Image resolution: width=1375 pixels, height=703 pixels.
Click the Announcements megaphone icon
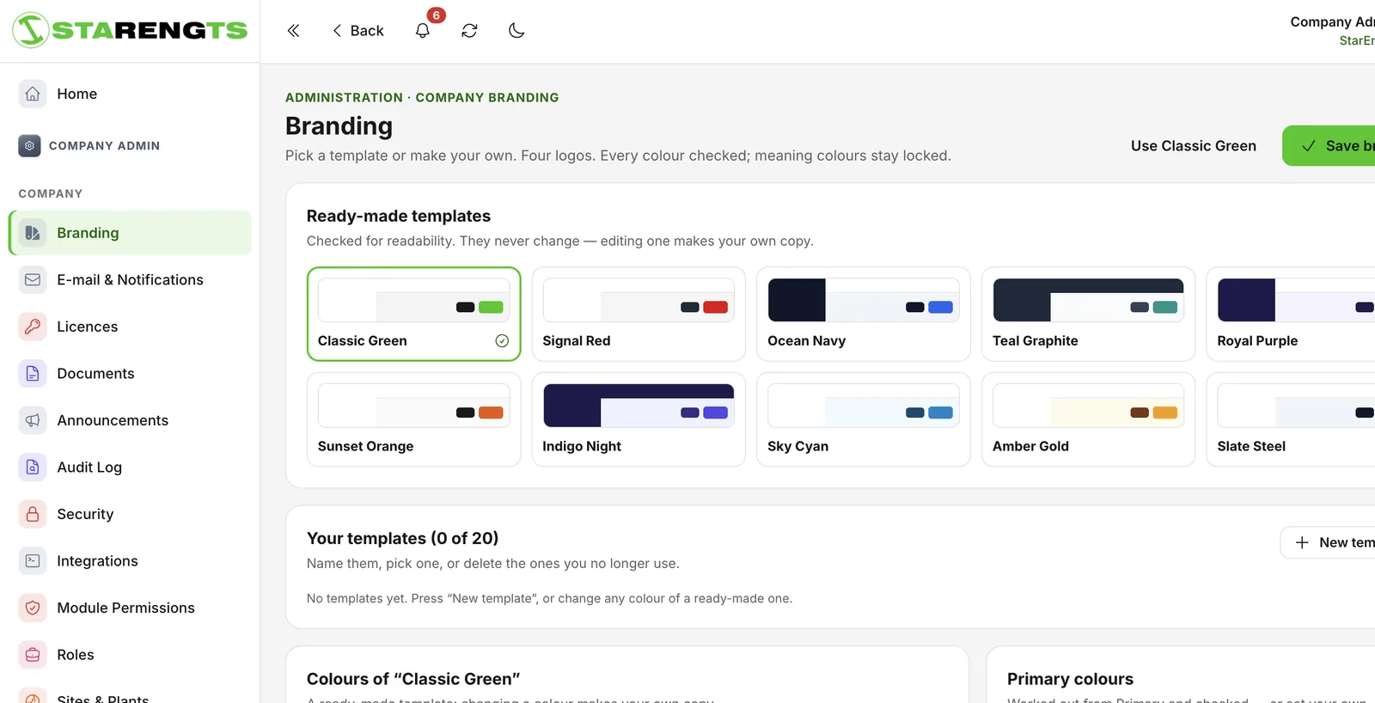pyautogui.click(x=33, y=420)
